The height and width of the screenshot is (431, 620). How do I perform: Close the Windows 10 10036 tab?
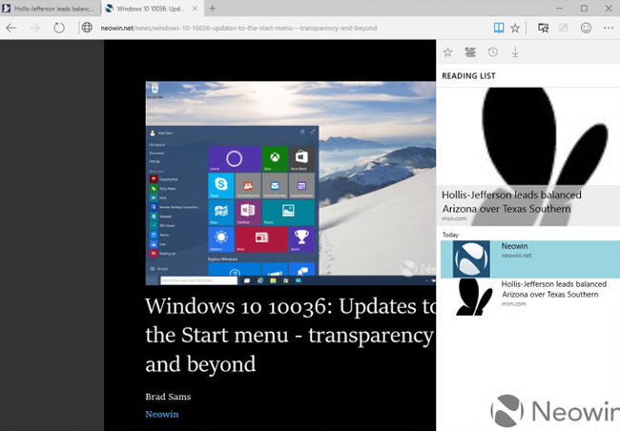pos(195,9)
